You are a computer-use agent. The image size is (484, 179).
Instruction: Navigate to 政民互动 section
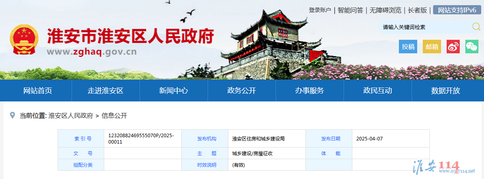click(377, 90)
